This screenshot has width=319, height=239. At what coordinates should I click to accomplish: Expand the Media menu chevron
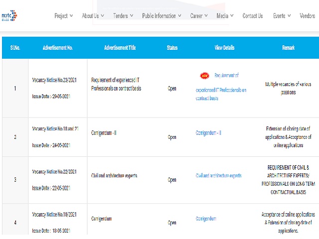[232, 15]
